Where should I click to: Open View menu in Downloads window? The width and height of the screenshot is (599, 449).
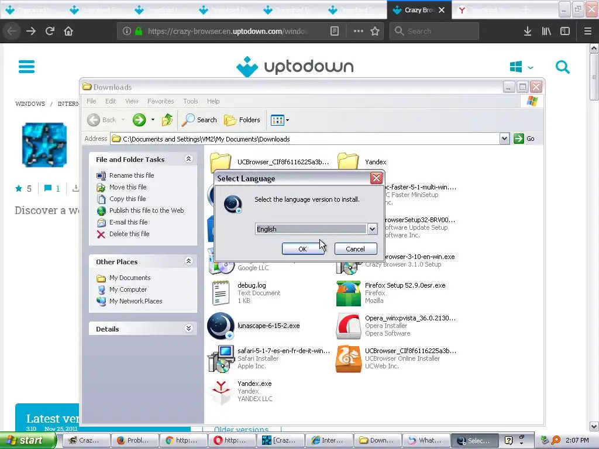[x=132, y=101]
